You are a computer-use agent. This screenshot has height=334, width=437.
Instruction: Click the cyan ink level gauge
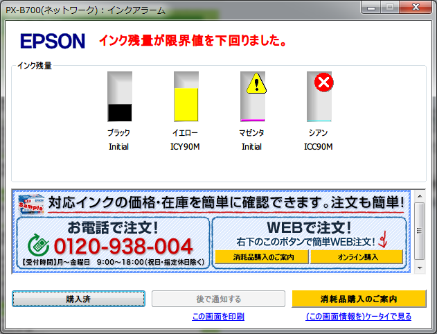tap(319, 96)
